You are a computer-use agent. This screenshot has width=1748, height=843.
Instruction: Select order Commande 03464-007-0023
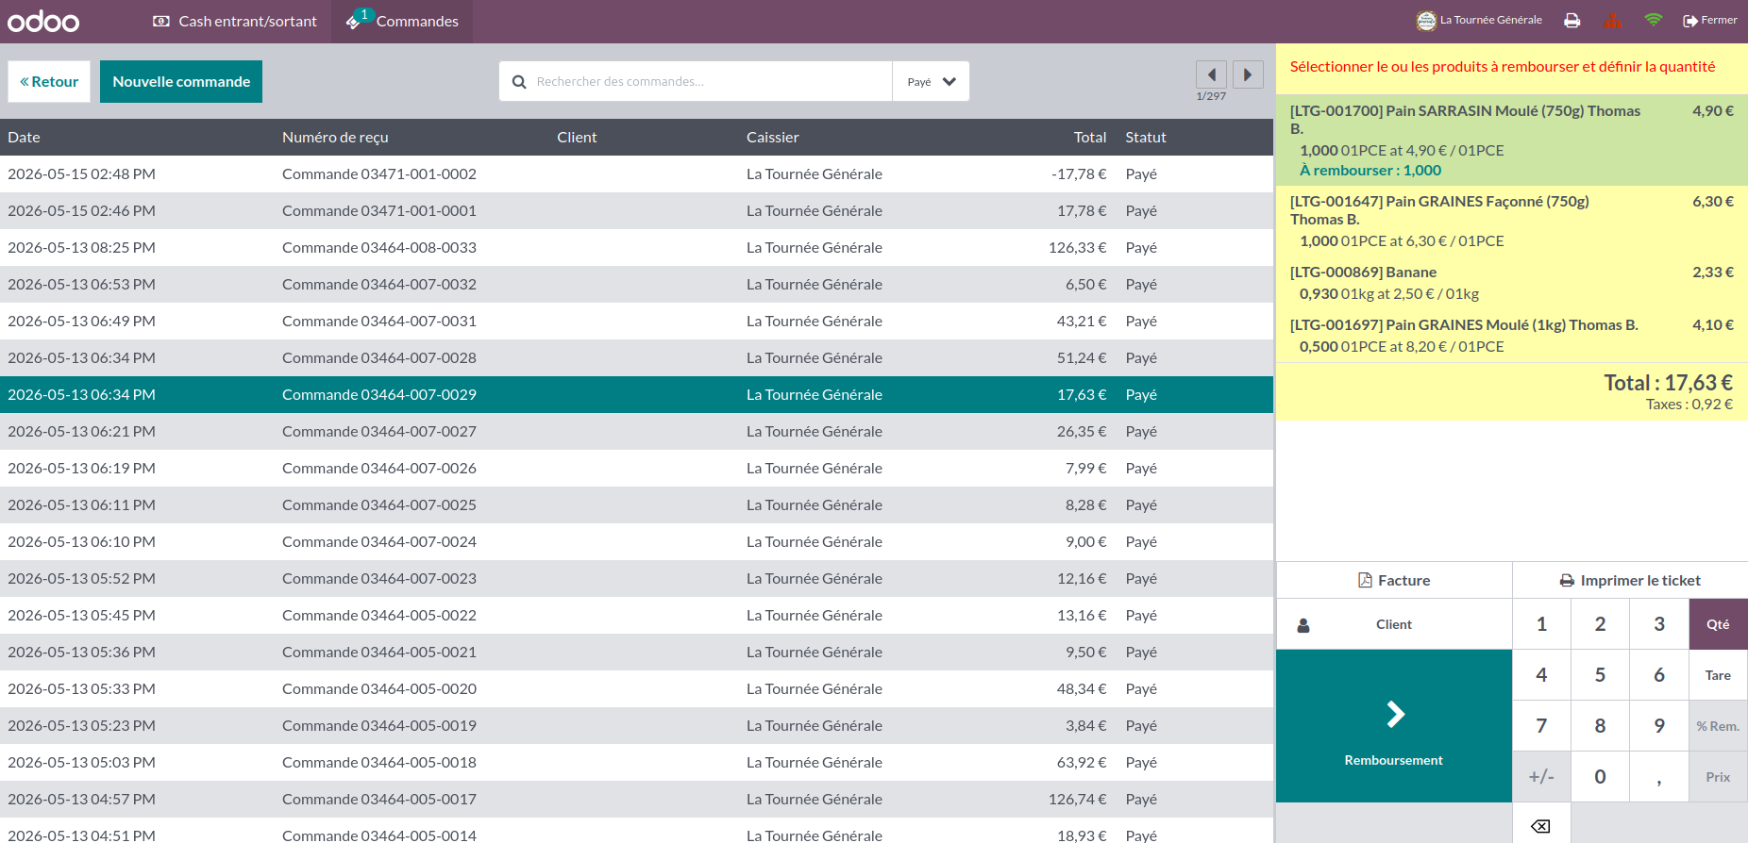[x=636, y=579]
